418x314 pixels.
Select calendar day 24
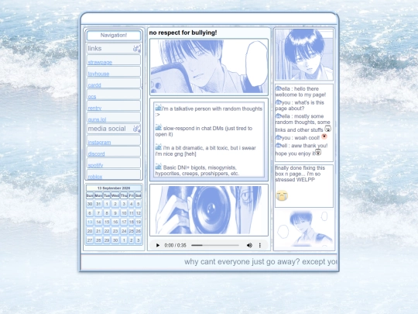[x=124, y=231]
